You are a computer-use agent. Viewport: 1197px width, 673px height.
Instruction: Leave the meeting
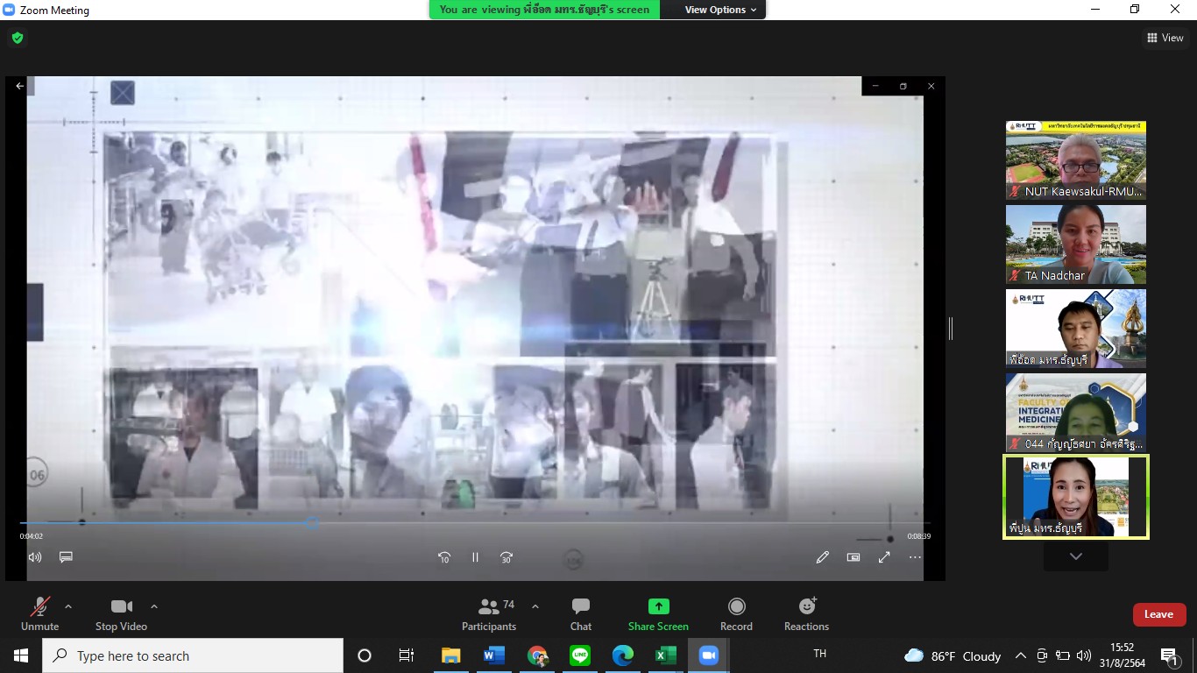[x=1158, y=614]
